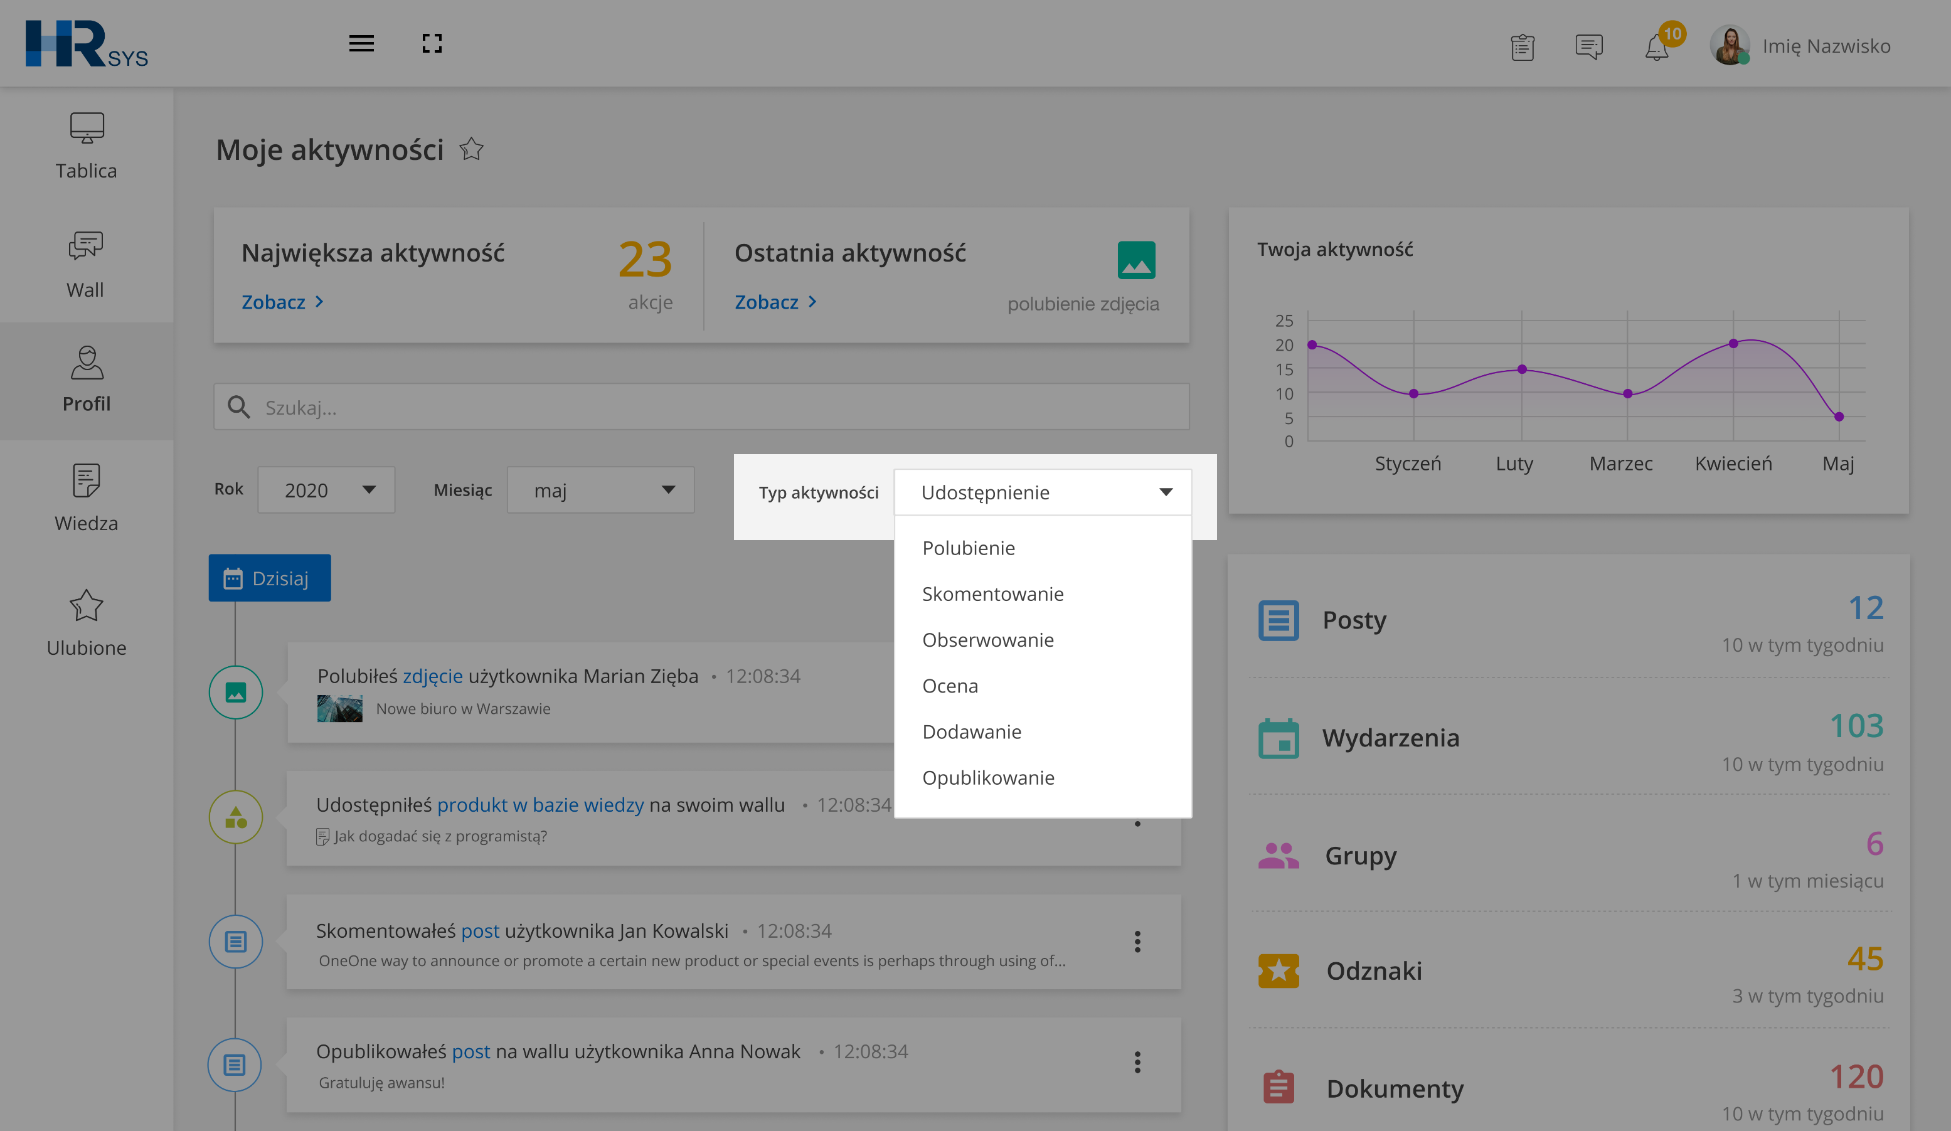The image size is (1951, 1131).
Task: Click Zobacz under Największa aktywność
Action: point(282,302)
